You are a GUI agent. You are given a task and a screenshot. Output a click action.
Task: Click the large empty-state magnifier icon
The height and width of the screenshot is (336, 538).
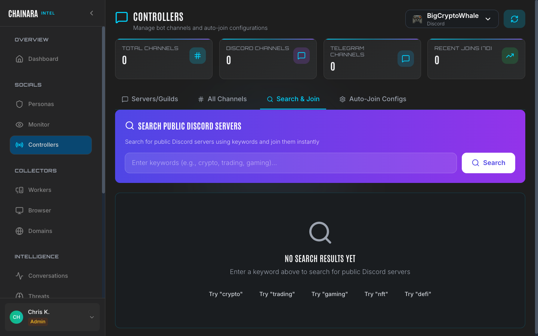pos(320,233)
